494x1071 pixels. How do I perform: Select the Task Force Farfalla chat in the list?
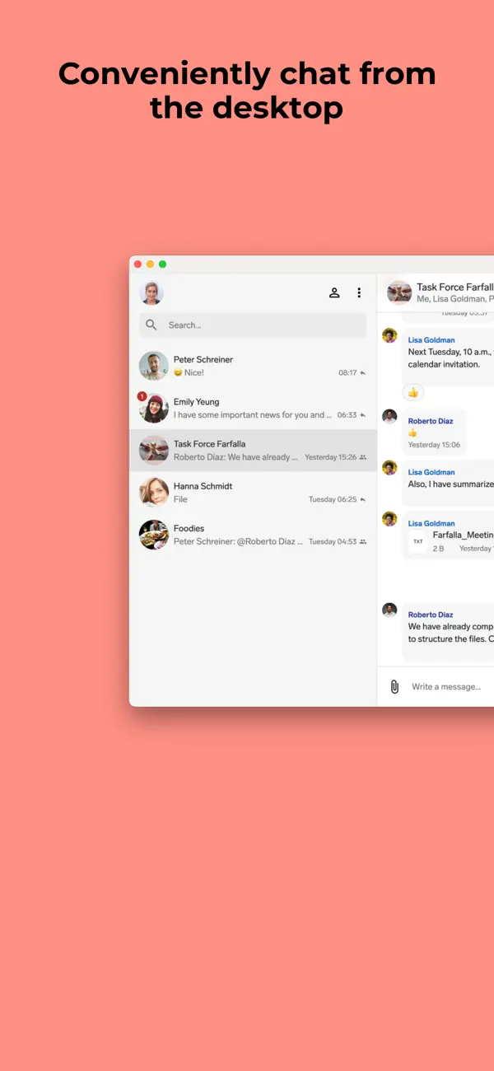tap(253, 450)
